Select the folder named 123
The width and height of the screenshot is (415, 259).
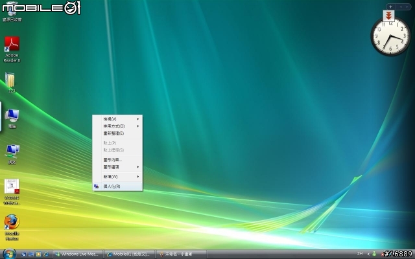click(12, 82)
